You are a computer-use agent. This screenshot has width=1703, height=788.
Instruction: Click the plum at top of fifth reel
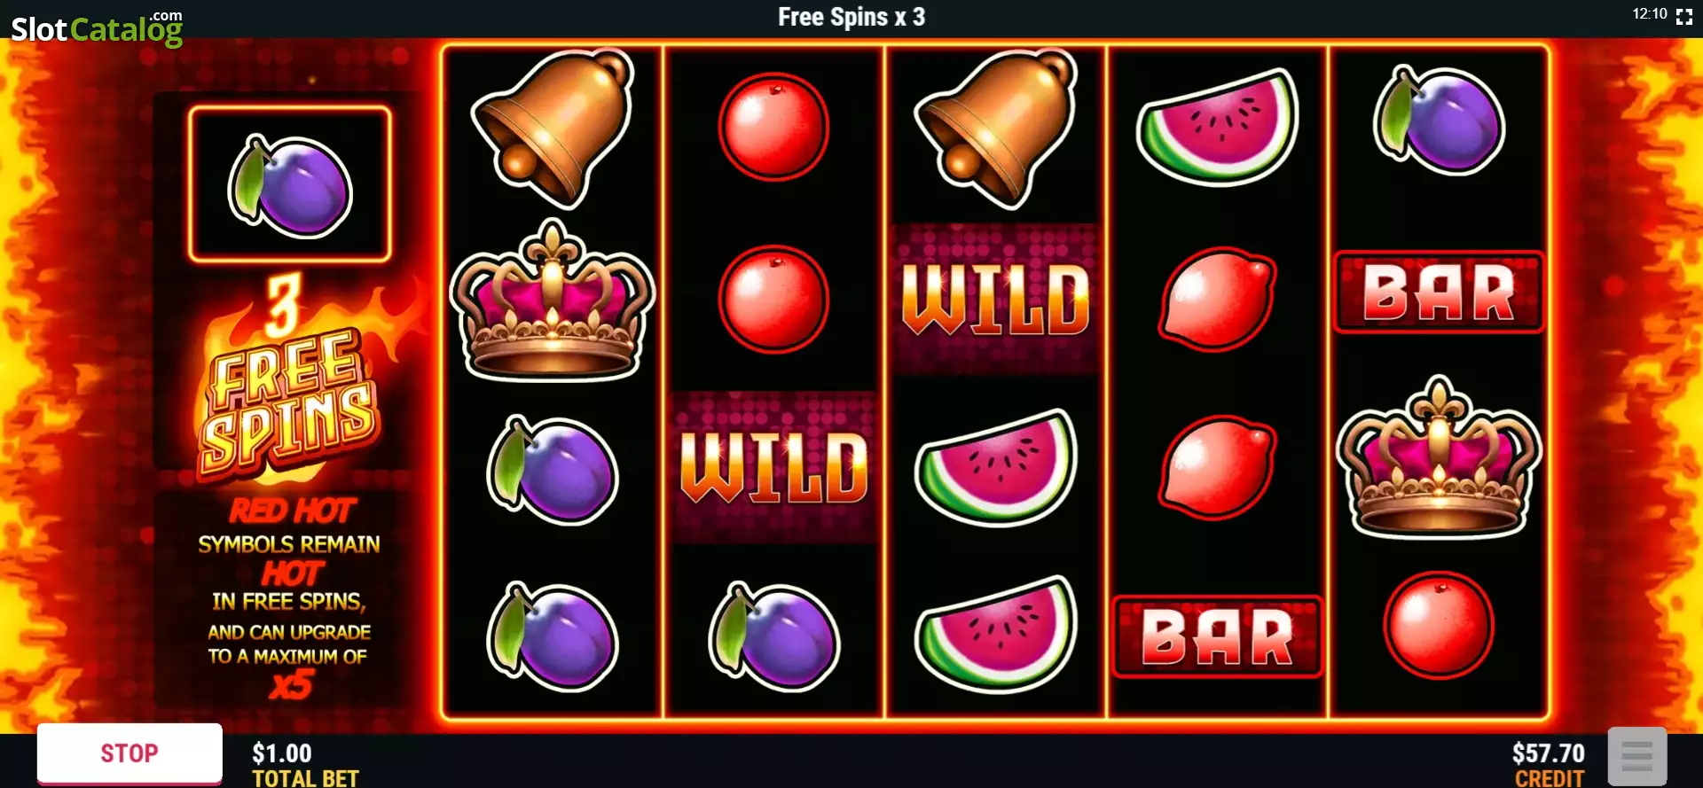pyautogui.click(x=1439, y=121)
